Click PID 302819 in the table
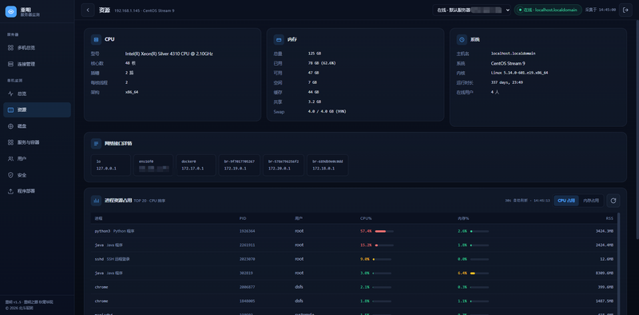This screenshot has height=315, width=639. pos(246,273)
